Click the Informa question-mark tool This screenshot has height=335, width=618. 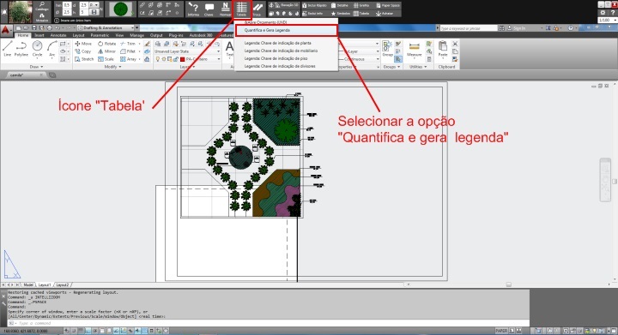tap(193, 9)
